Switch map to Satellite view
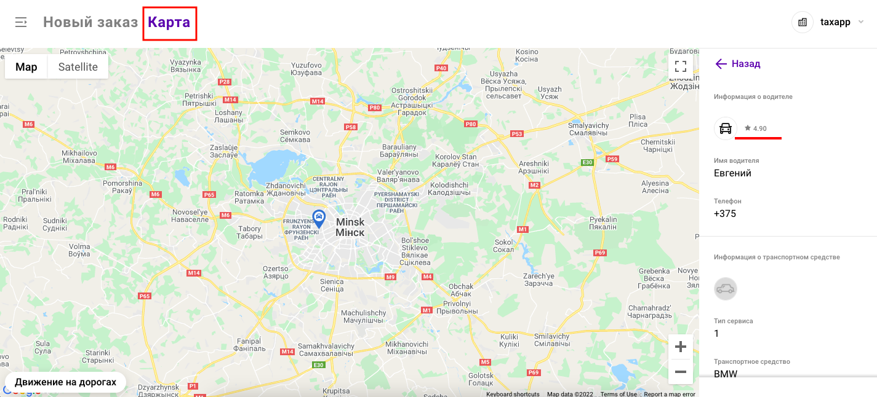The width and height of the screenshot is (877, 397). point(78,67)
